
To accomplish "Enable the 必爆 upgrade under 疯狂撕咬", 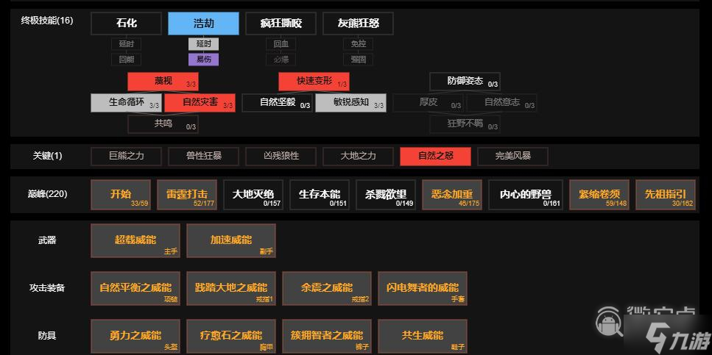I will 281,60.
